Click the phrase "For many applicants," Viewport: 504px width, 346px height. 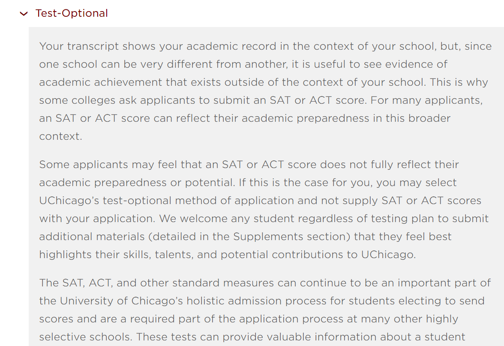coord(426,100)
